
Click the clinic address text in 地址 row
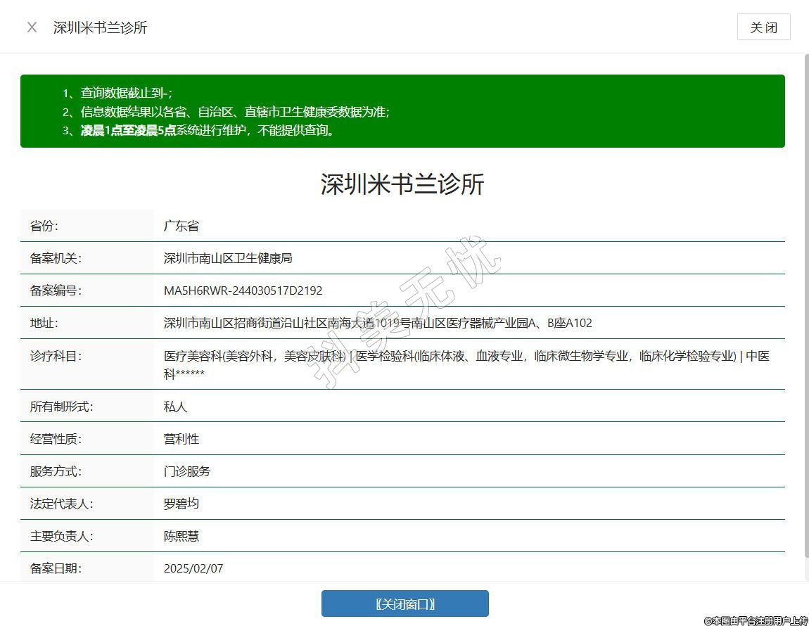tap(378, 323)
